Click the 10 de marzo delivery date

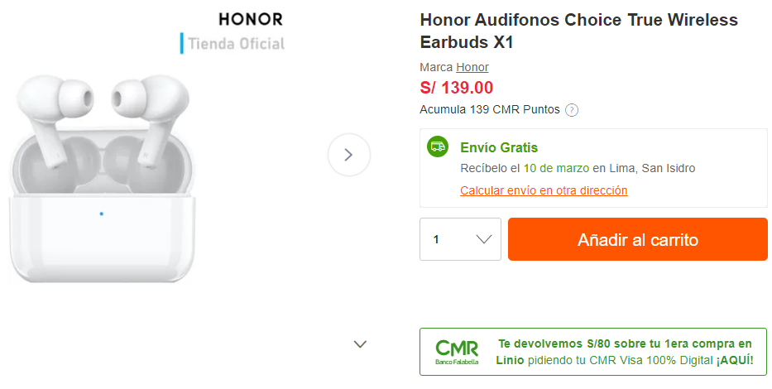(x=556, y=168)
